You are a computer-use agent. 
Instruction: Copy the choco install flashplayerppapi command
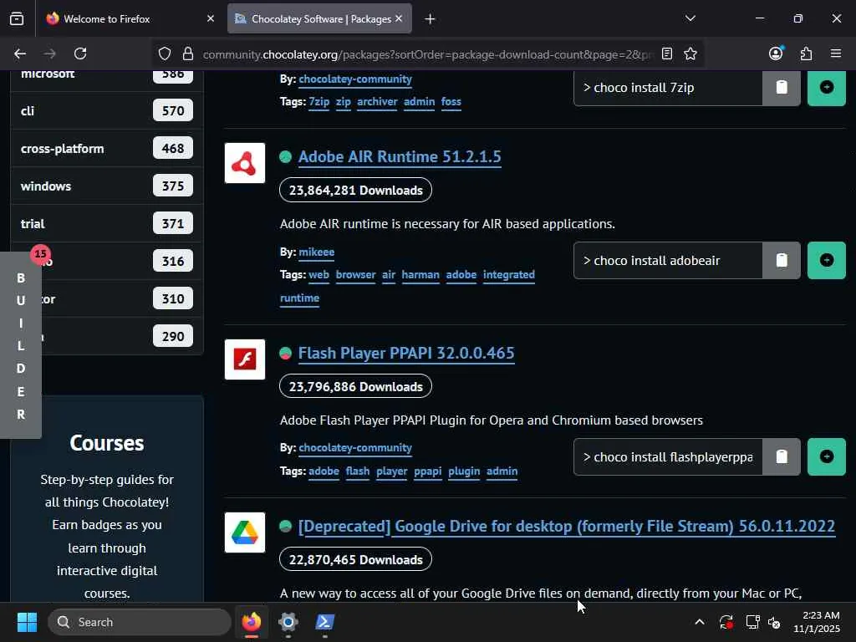point(782,456)
